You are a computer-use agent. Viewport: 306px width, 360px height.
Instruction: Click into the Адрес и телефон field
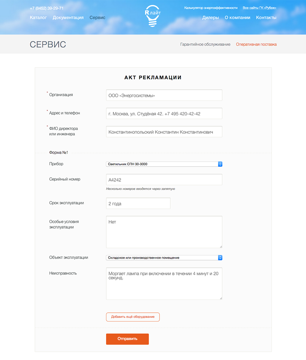[164, 114]
